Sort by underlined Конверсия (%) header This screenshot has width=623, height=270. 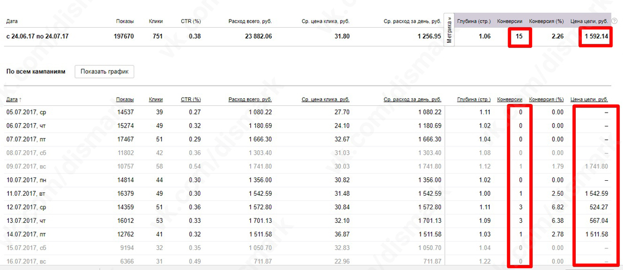pos(546,100)
